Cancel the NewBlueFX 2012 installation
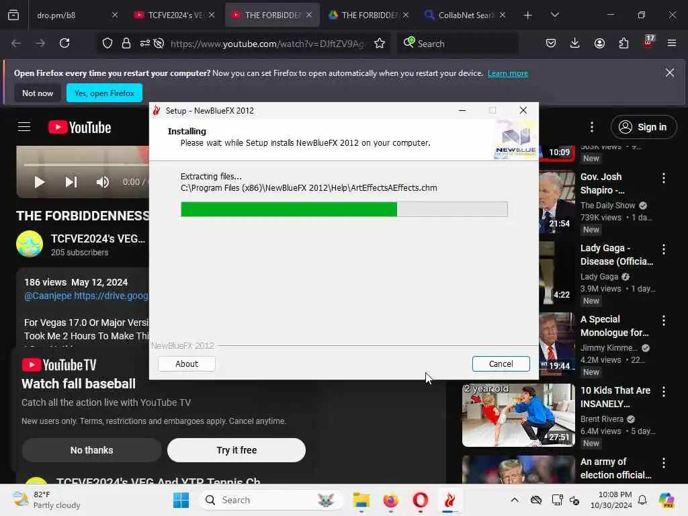Image resolution: width=688 pixels, height=516 pixels. click(501, 363)
